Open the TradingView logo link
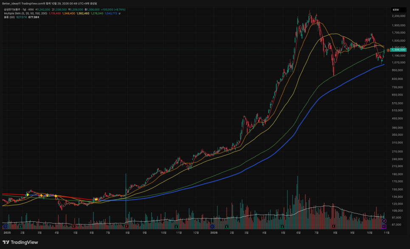This screenshot has height=249, width=410. pyautogui.click(x=20, y=243)
